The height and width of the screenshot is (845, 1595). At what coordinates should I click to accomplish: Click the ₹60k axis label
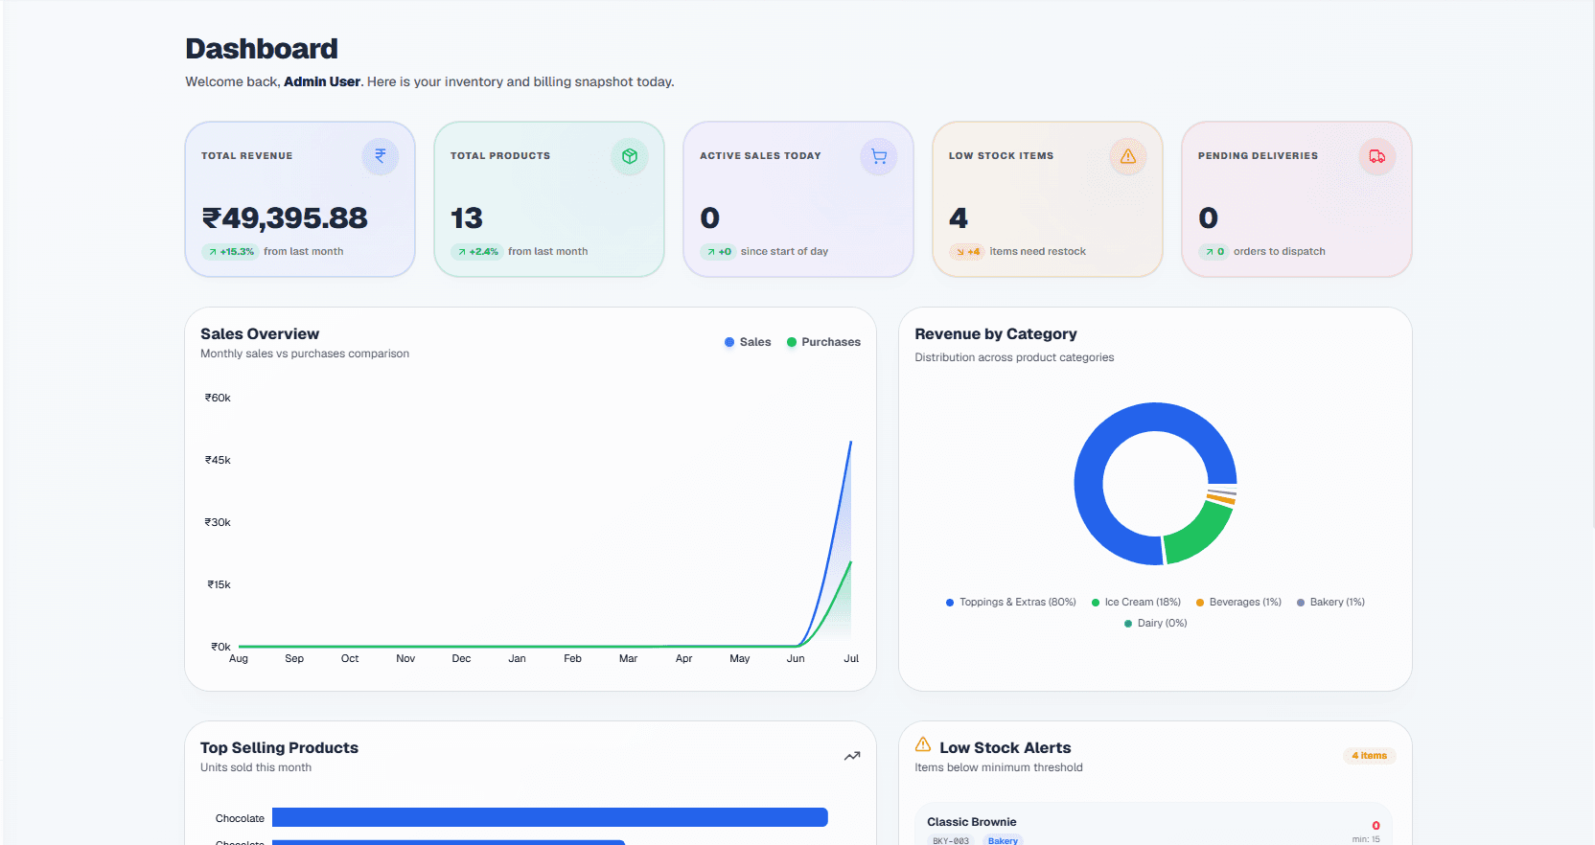(x=218, y=399)
